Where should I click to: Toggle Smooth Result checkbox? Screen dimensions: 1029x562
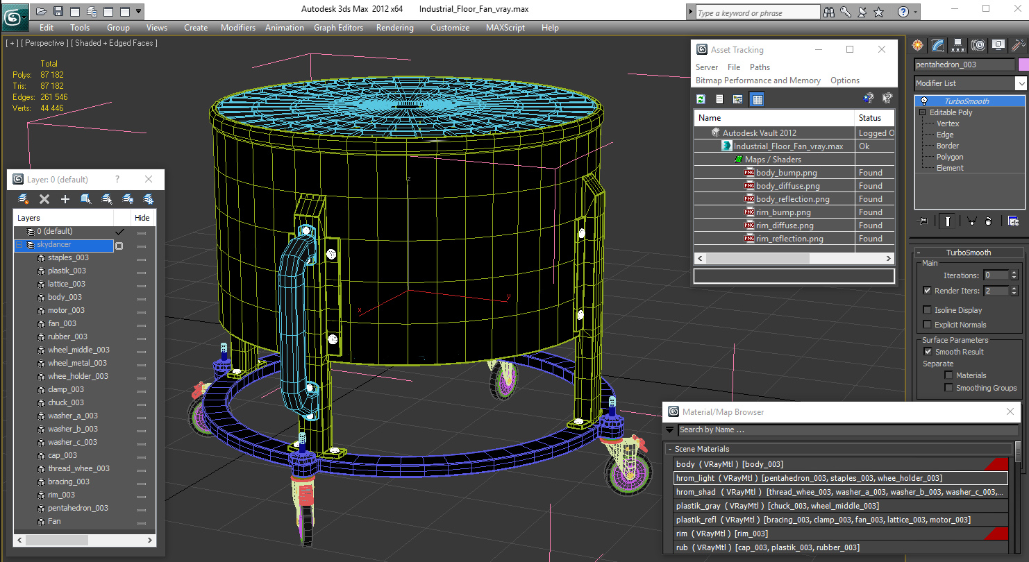(x=928, y=352)
